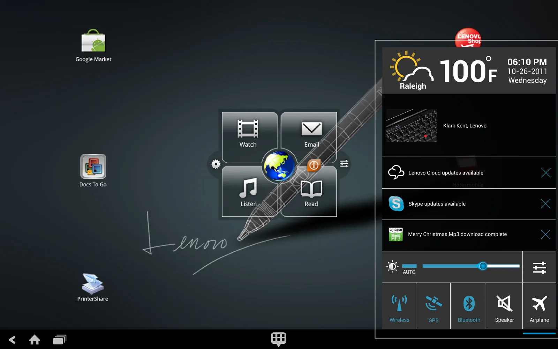Toggle the Speaker mute

tap(504, 306)
